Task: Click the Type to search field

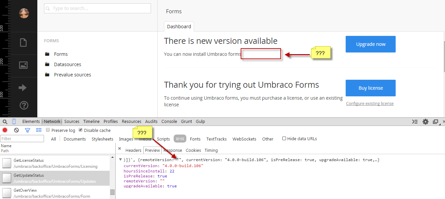Action: 97,8
